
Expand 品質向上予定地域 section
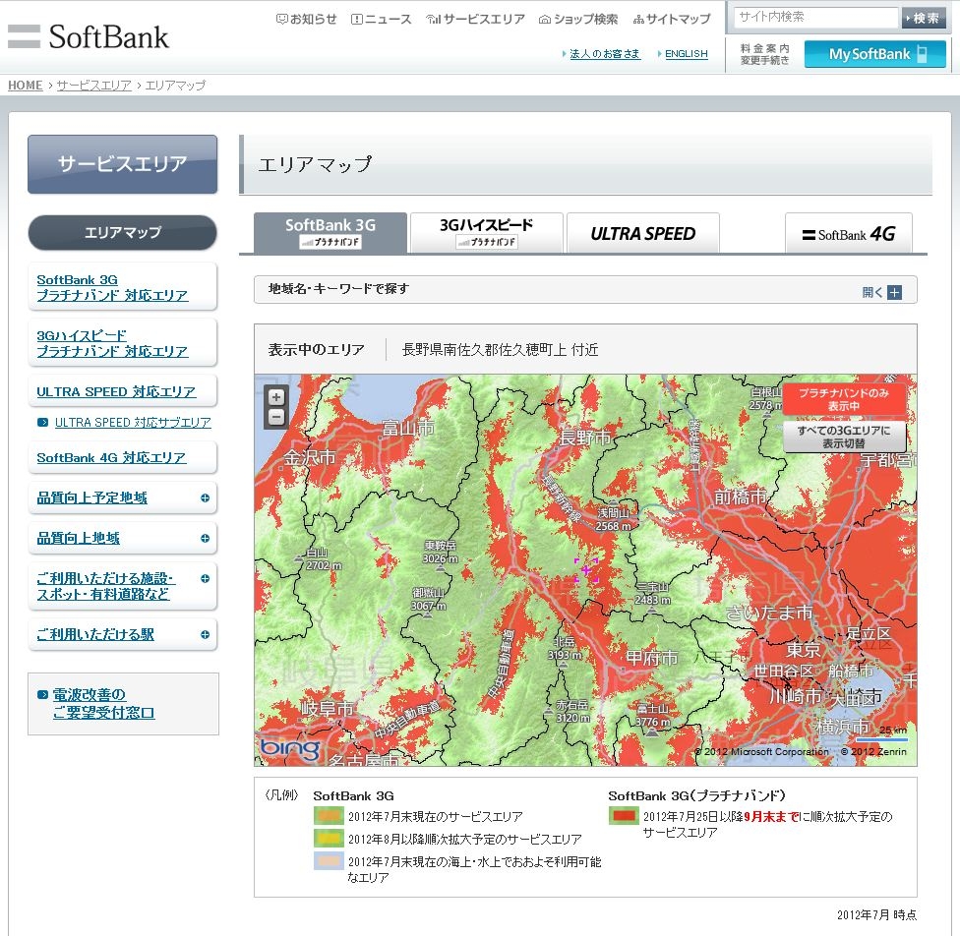coord(206,498)
